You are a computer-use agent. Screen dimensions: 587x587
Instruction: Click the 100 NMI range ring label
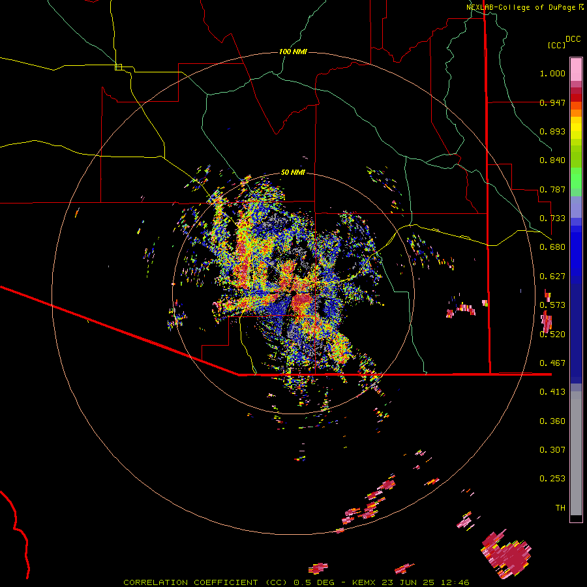click(x=293, y=52)
